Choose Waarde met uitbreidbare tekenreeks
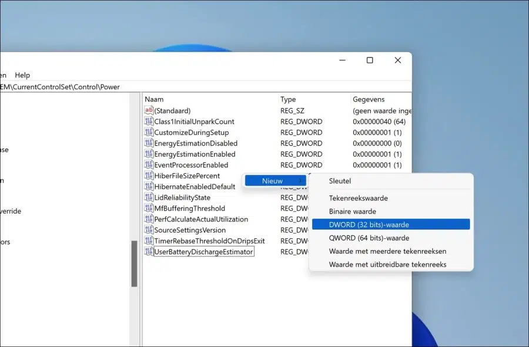 pos(391,264)
